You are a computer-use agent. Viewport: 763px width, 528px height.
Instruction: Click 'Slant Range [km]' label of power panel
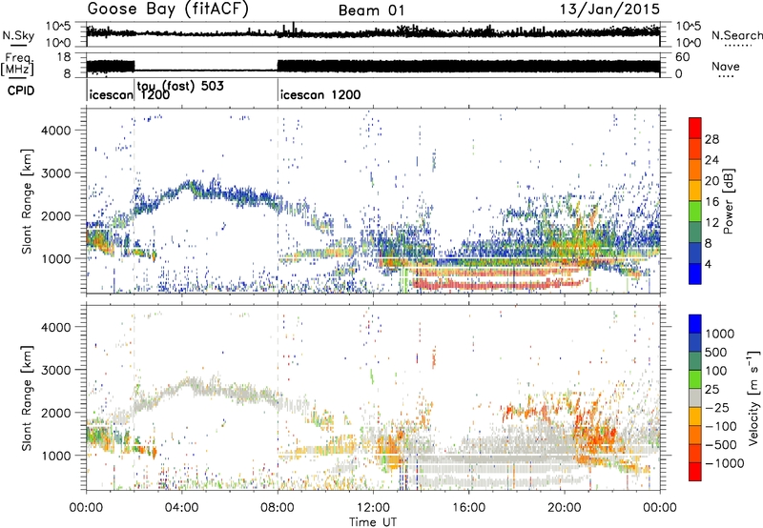tap(27, 201)
